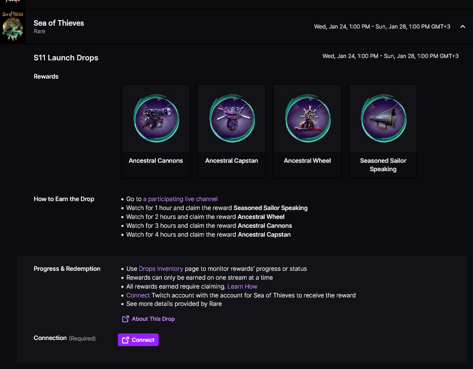Open the Sea of Thieves game title

pos(59,23)
